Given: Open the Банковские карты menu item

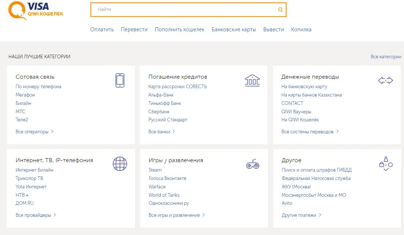Looking at the screenshot, I should coord(234,30).
